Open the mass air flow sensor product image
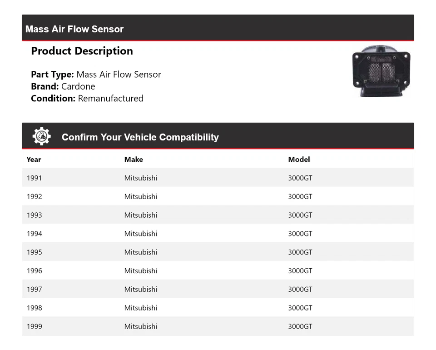The width and height of the screenshot is (436, 350). (381, 71)
